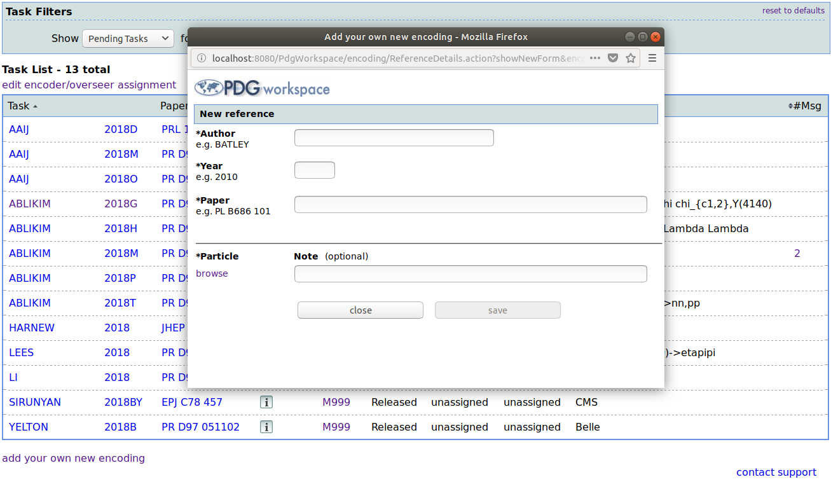
Task: Sort by Task column header
Action: 22,106
